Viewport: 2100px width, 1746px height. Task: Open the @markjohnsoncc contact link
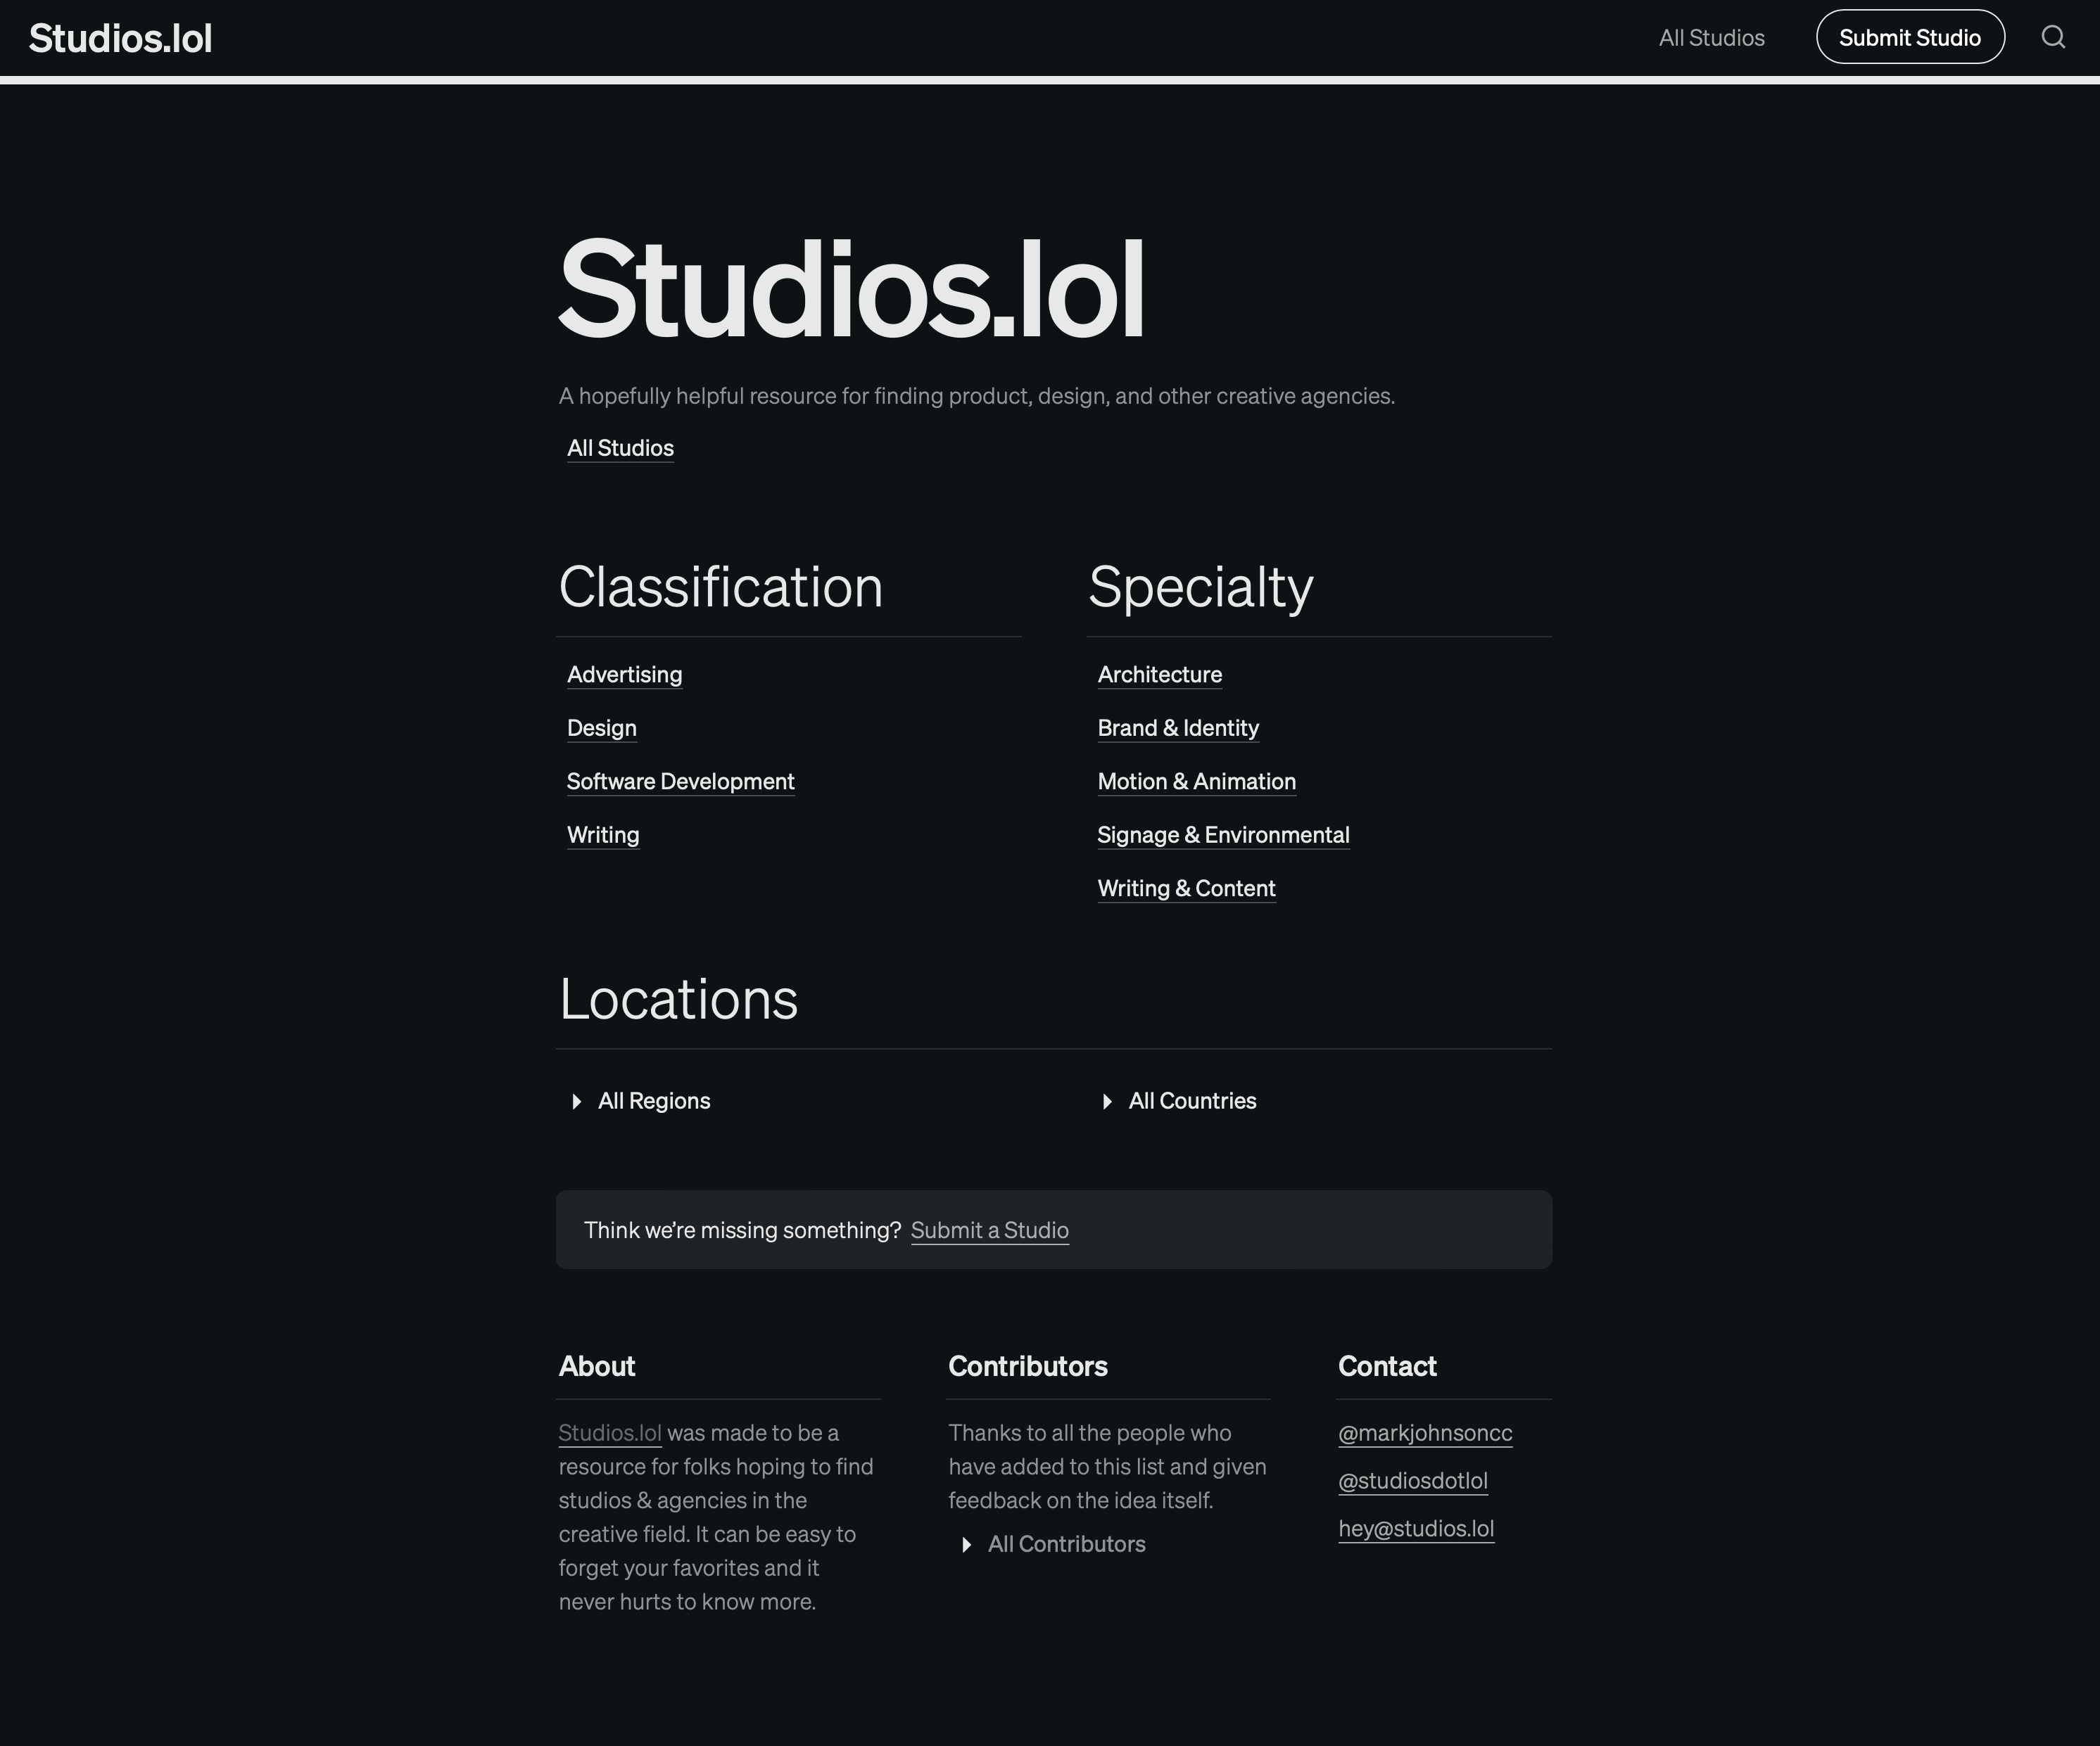[x=1425, y=1432]
